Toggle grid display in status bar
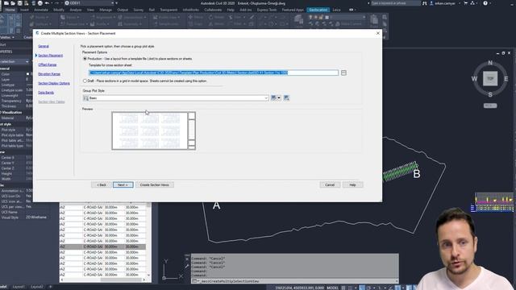The height and width of the screenshot is (290, 516). pos(343,288)
